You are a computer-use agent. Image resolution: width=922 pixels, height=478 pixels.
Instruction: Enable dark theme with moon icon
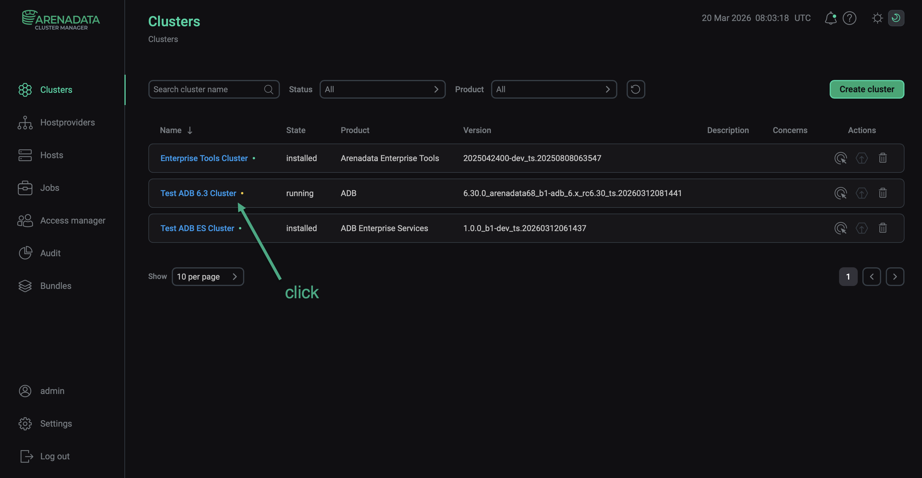896,18
